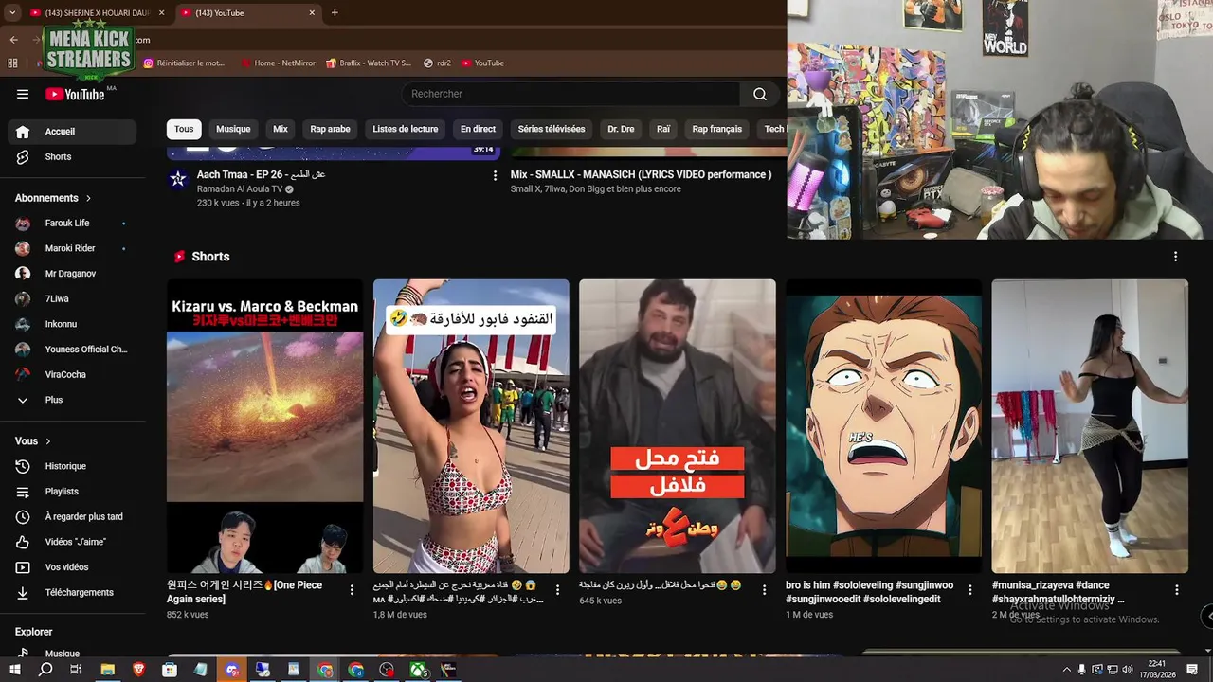Open the Shorts section options menu
Image resolution: width=1213 pixels, height=682 pixels.
click(1175, 257)
